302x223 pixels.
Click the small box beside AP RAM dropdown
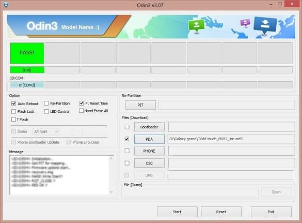[x=77, y=131]
